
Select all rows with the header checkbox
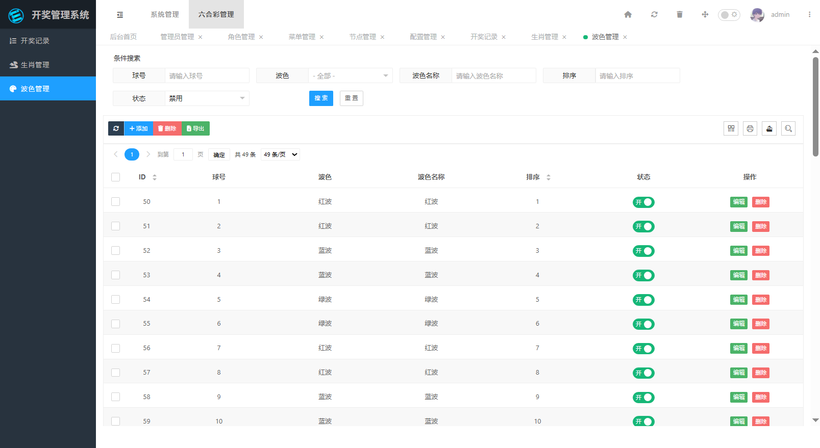click(116, 177)
